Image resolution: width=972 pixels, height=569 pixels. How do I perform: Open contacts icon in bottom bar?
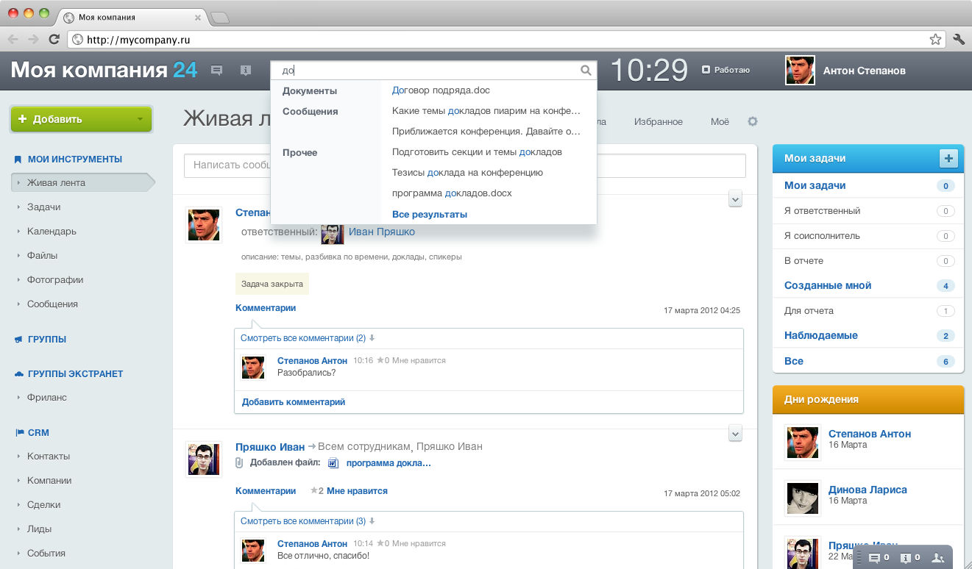pyautogui.click(x=937, y=558)
